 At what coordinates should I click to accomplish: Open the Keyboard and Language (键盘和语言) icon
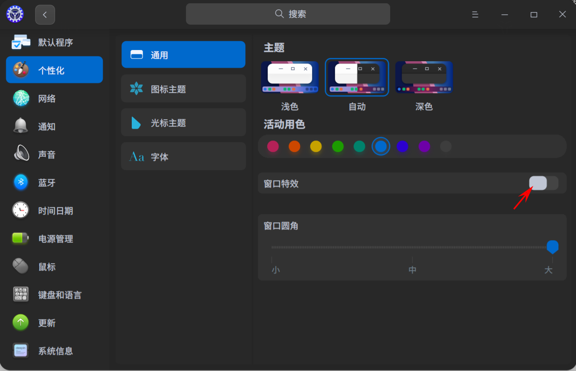tap(21, 294)
